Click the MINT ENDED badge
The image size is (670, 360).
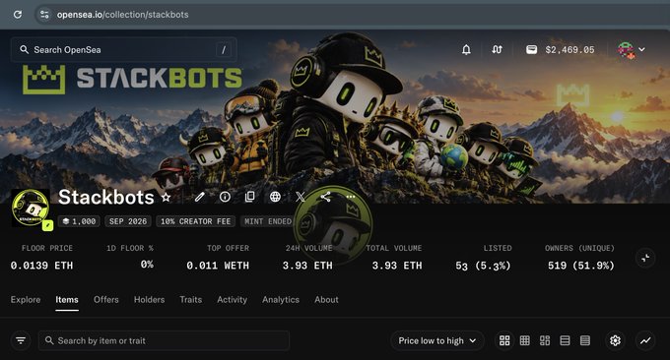[268, 221]
